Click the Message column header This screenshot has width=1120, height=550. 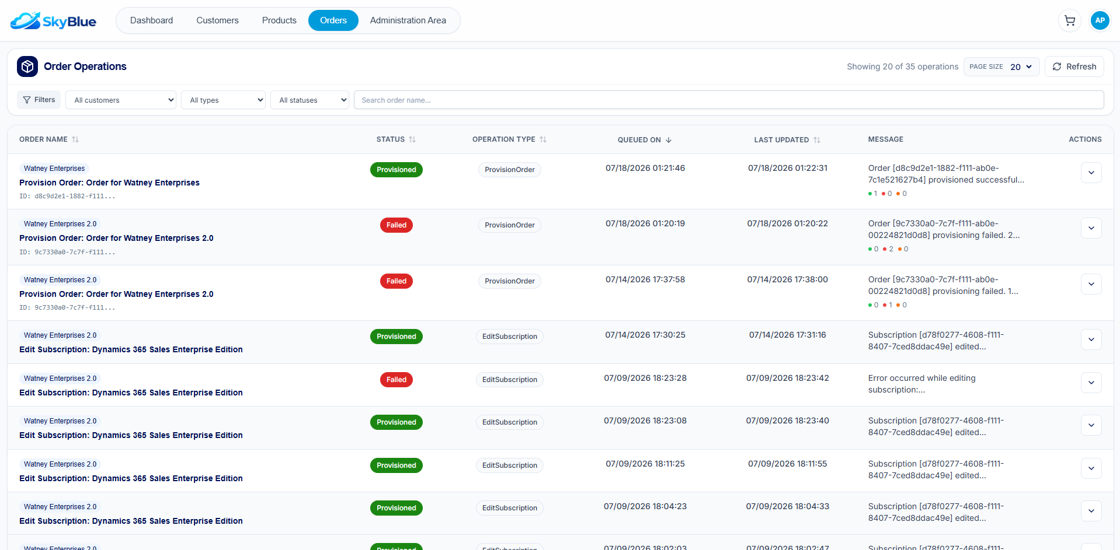pyautogui.click(x=885, y=139)
